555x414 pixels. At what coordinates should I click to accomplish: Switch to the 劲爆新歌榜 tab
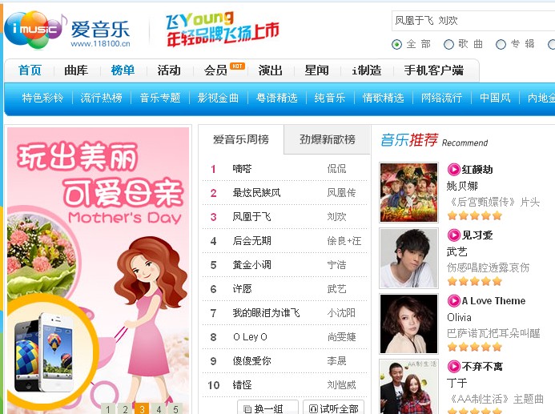pyautogui.click(x=328, y=139)
